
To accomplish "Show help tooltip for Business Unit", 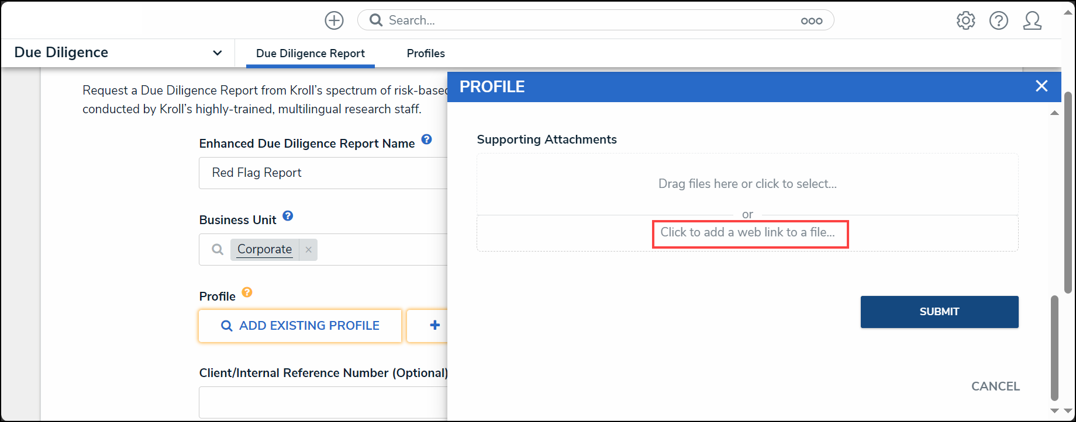I will coord(288,216).
